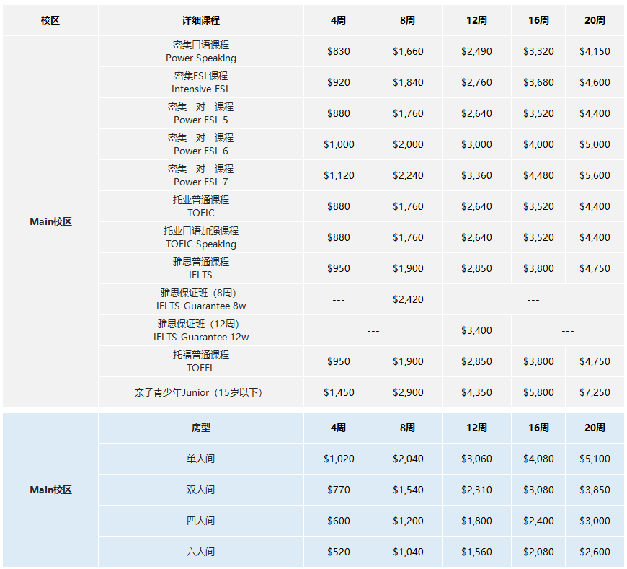627x569 pixels.
Task: Select the $1,560 six-person room price
Action: [x=476, y=552]
